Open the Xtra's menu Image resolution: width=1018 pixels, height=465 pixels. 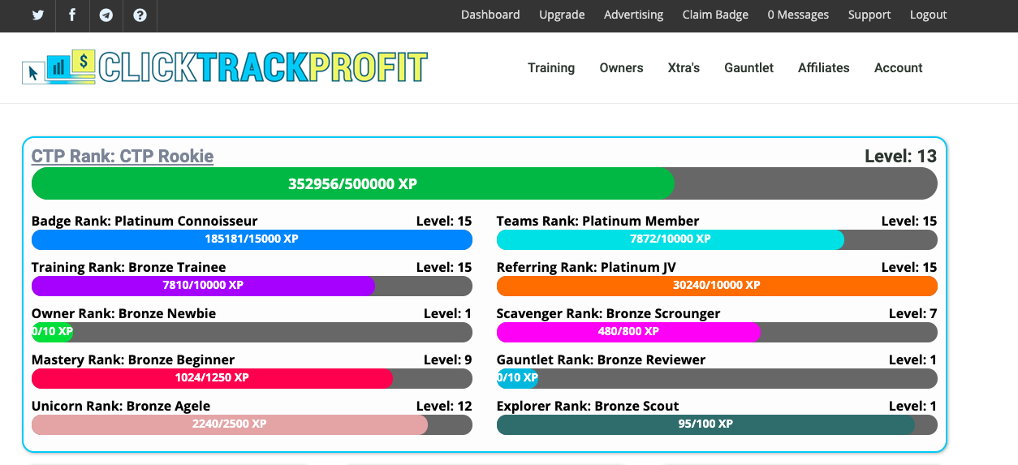click(684, 68)
